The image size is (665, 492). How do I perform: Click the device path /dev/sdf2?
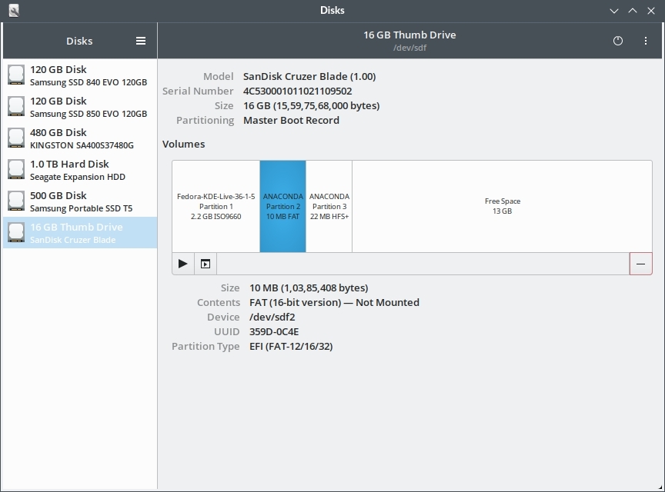click(x=272, y=317)
